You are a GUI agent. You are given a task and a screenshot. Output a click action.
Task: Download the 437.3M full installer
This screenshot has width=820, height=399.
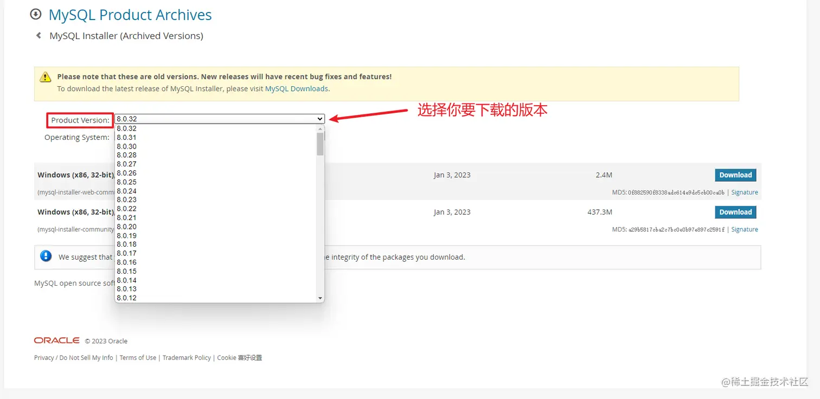(735, 212)
